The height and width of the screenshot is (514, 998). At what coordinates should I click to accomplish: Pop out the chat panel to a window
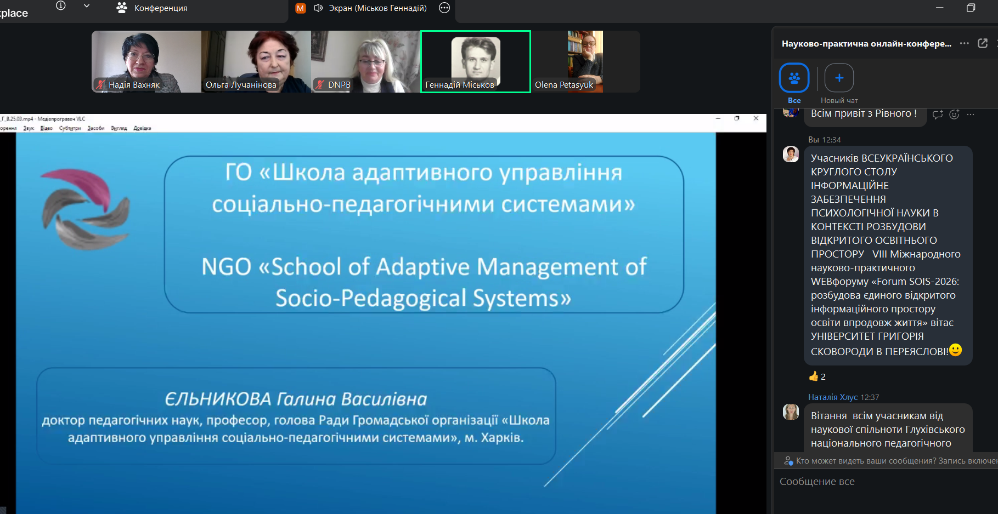983,43
